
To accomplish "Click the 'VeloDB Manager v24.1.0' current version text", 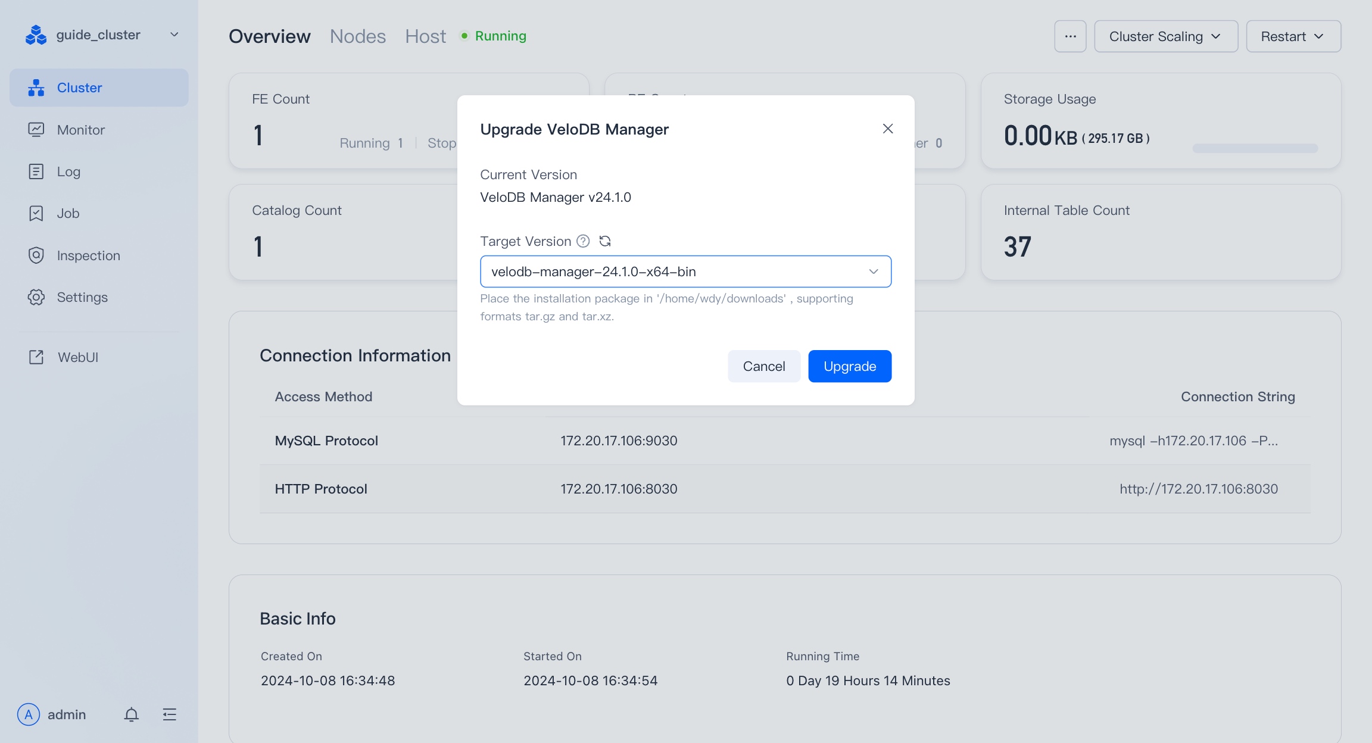I will point(556,197).
